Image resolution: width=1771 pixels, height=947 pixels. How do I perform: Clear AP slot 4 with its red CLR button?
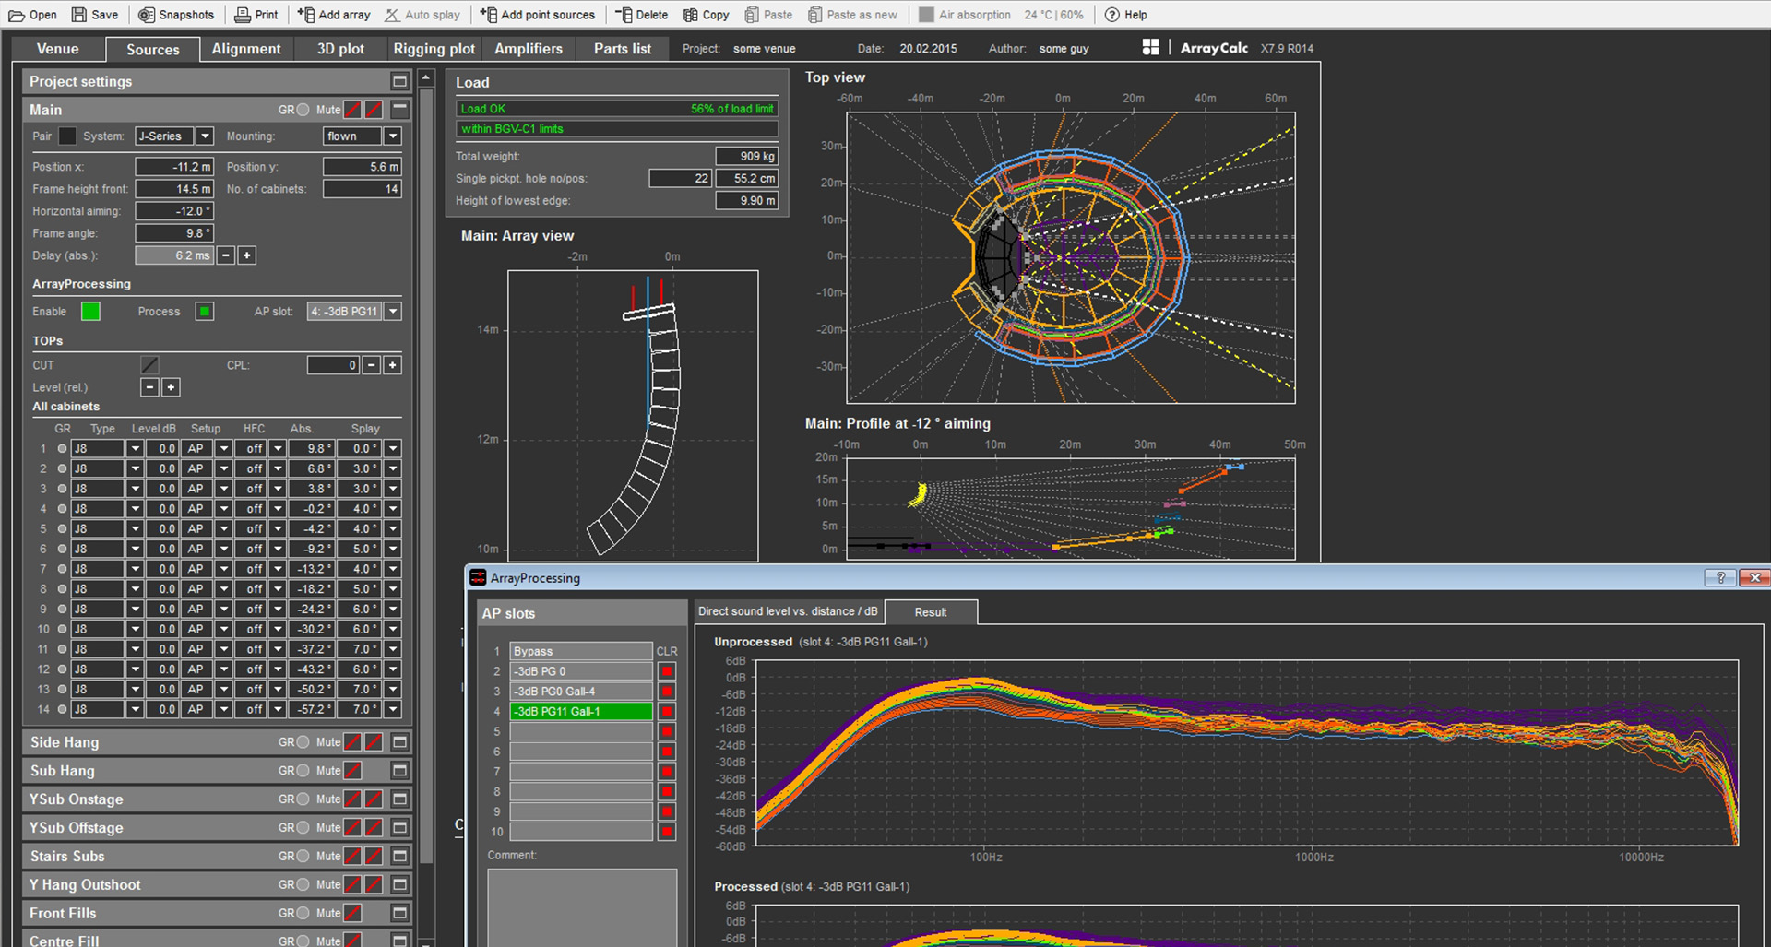pyautogui.click(x=666, y=712)
